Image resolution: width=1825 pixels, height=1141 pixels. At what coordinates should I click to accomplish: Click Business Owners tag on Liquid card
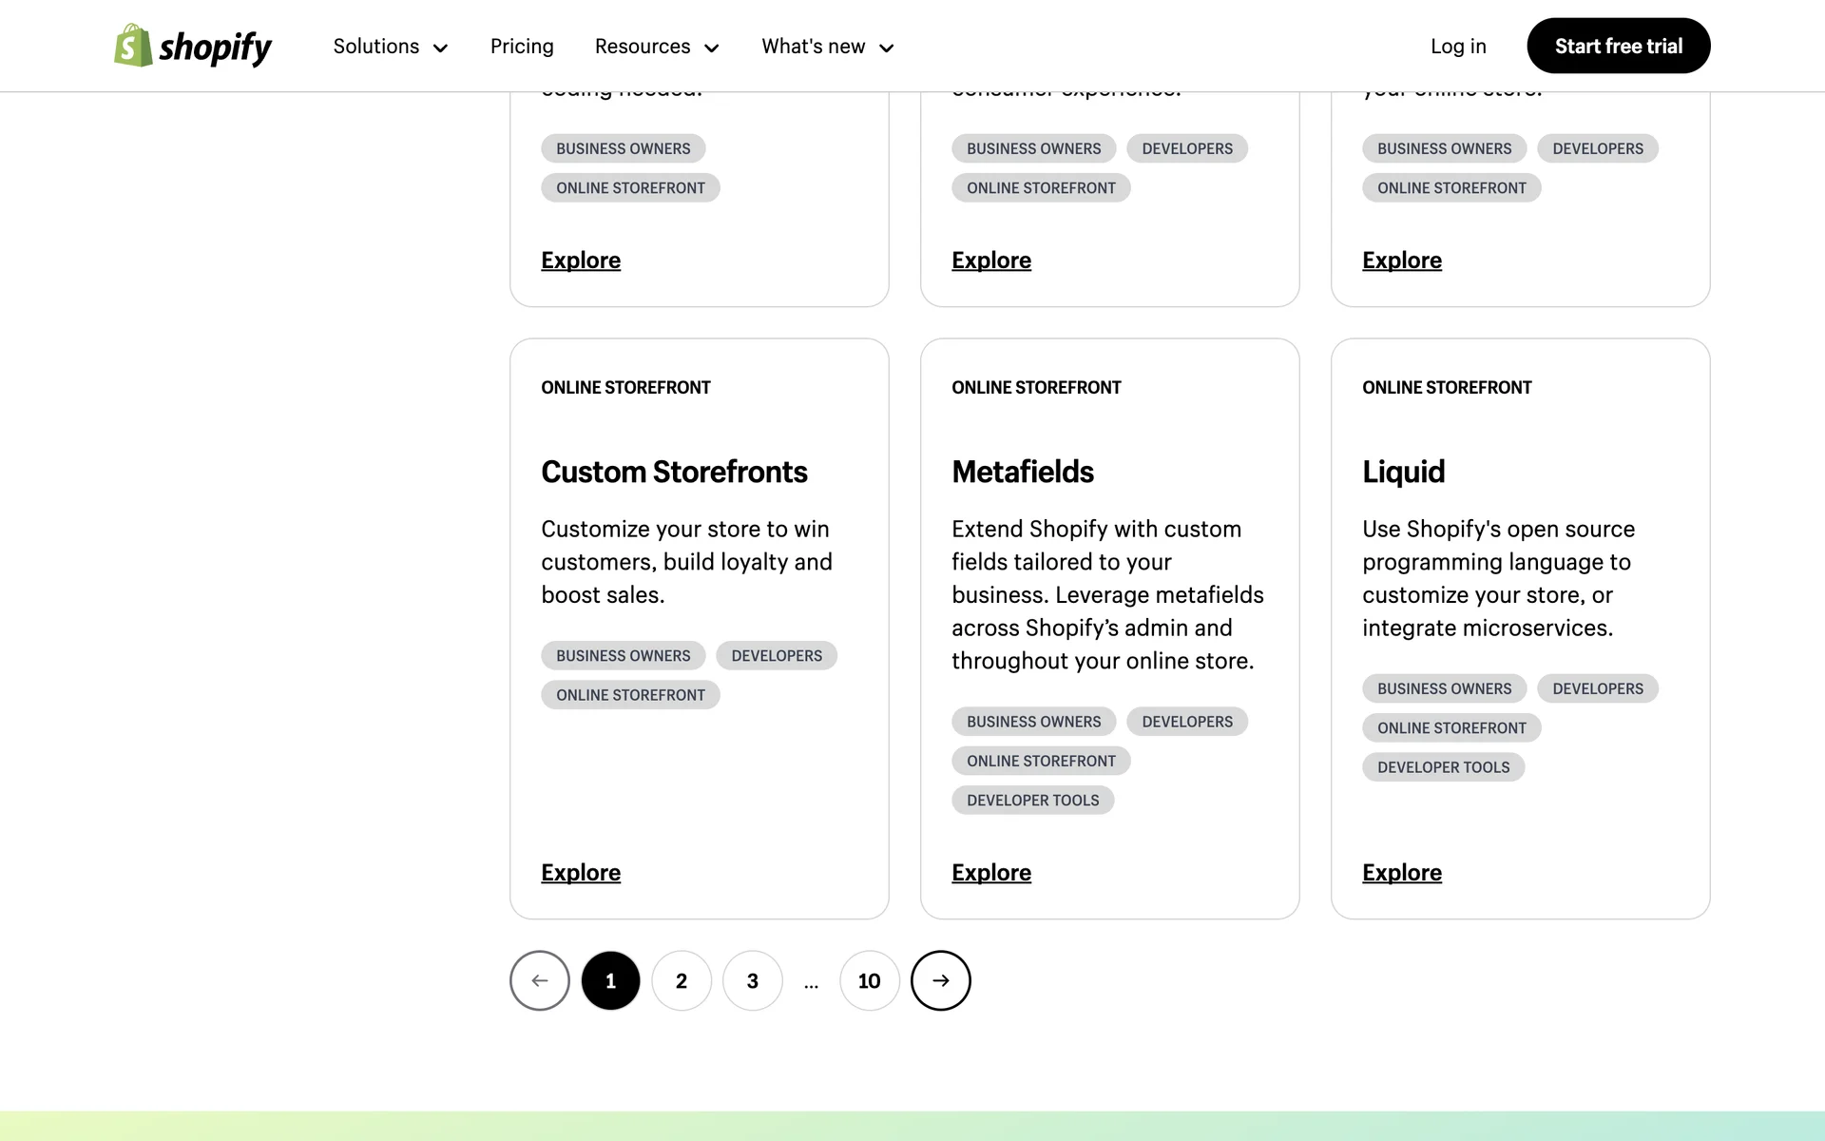1444,688
